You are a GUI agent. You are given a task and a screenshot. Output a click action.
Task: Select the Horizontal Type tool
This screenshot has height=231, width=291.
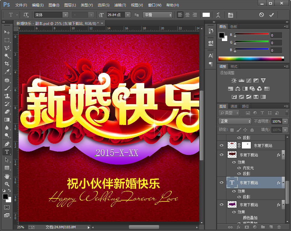(7, 152)
